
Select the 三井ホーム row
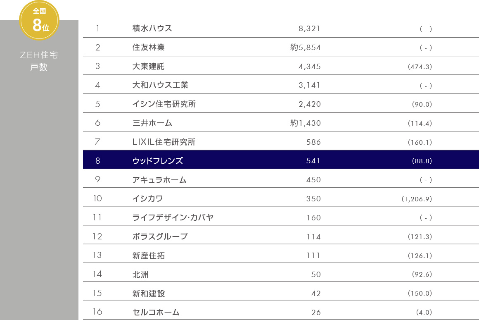281,122
